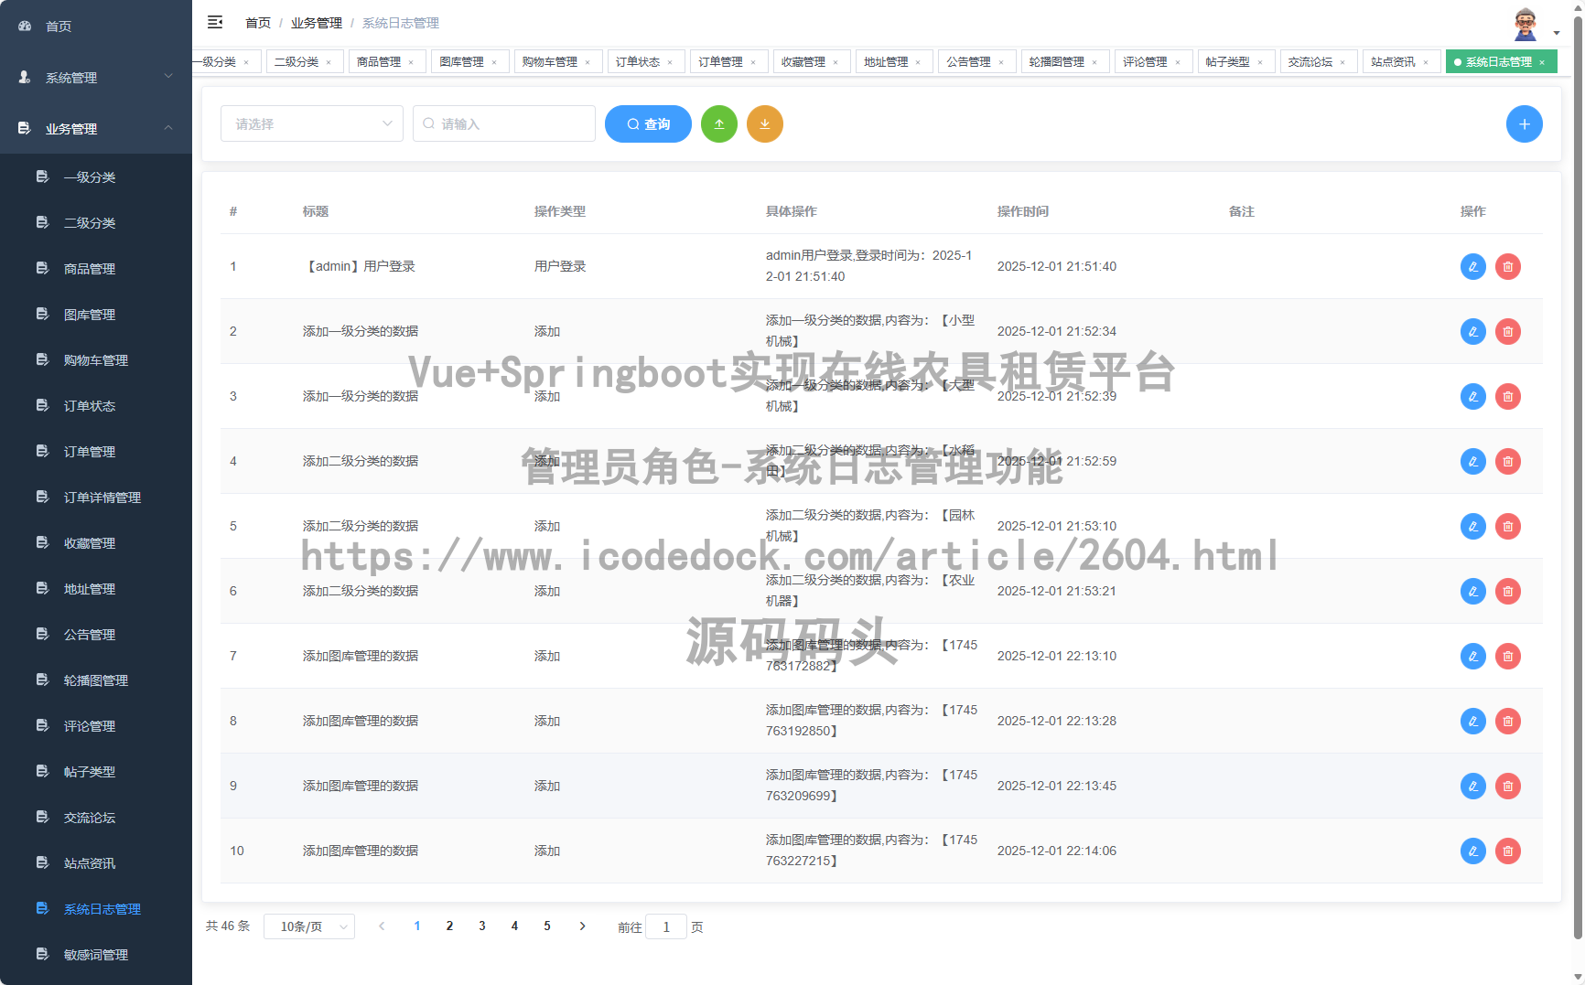The width and height of the screenshot is (1585, 985).
Task: Click the blue plus icon to add record
Action: [1525, 123]
